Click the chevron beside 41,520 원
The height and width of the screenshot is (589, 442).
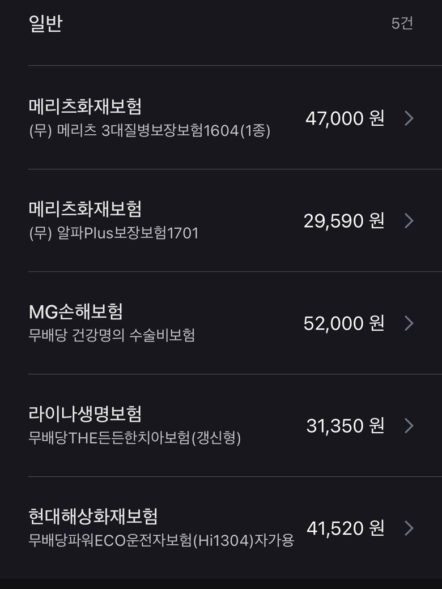[409, 528]
